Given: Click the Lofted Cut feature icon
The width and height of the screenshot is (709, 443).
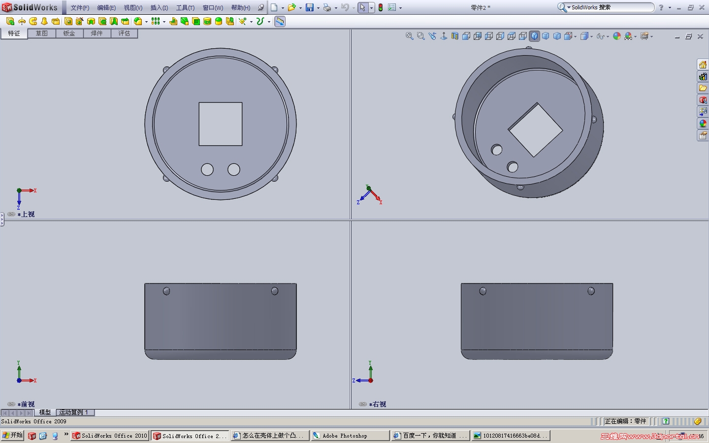Looking at the screenshot, I should click(114, 21).
